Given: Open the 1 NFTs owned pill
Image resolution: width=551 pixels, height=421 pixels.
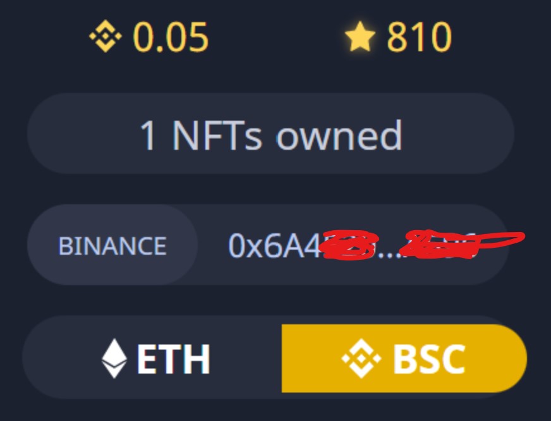Looking at the screenshot, I should [270, 133].
